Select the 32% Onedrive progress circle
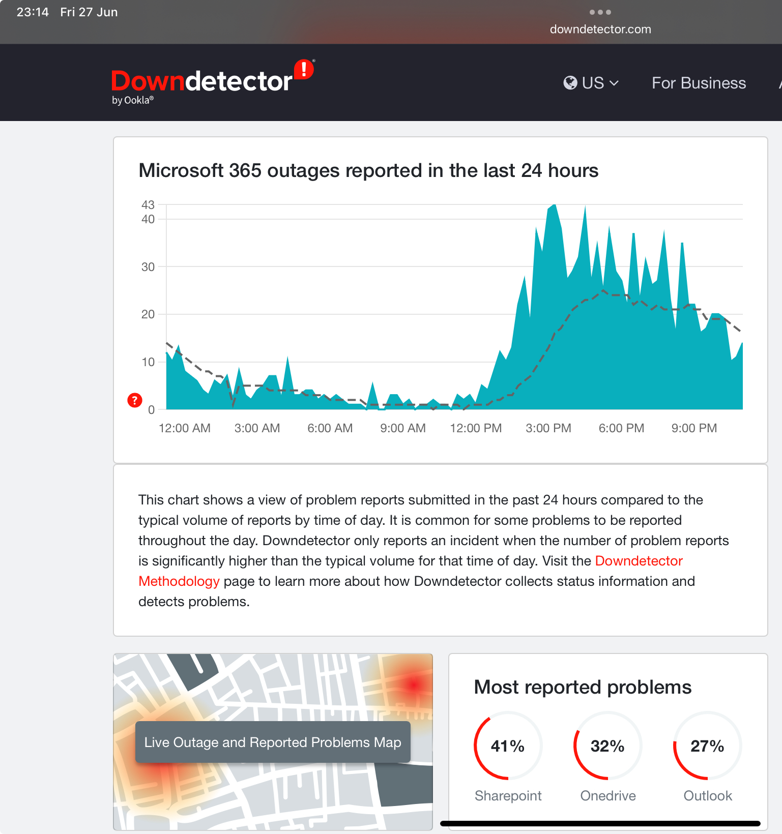 coord(607,746)
